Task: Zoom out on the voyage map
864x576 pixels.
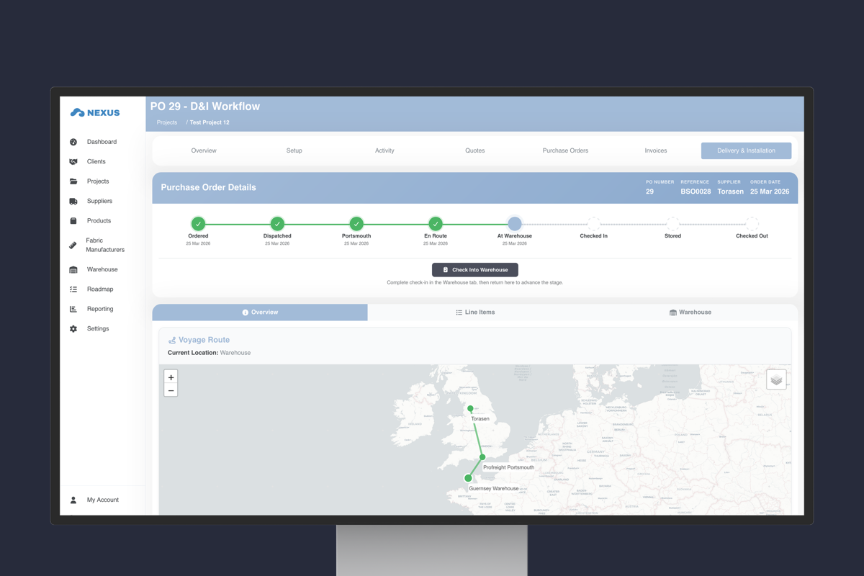Action: (171, 390)
